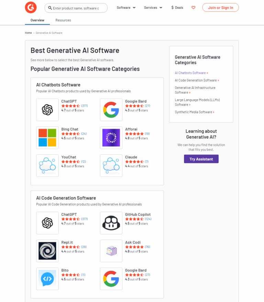
Task: Expand the Software dropdown menu
Action: (x=126, y=8)
